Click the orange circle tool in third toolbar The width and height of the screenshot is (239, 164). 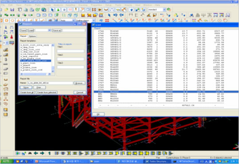[x=12, y=20]
